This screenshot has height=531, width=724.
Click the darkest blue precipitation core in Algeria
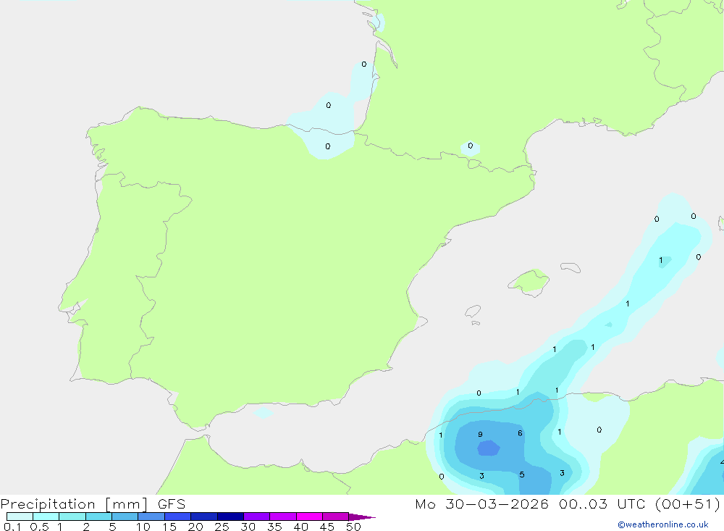pyautogui.click(x=489, y=448)
